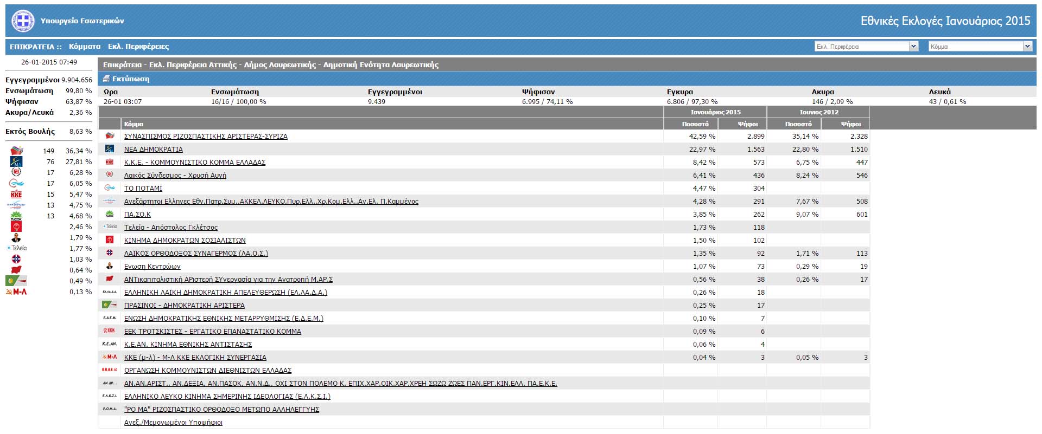Screen dimensions: 1042x434
Task: Click the icon in the ΛΑ.Ο.Σ. row
Action: tap(110, 253)
